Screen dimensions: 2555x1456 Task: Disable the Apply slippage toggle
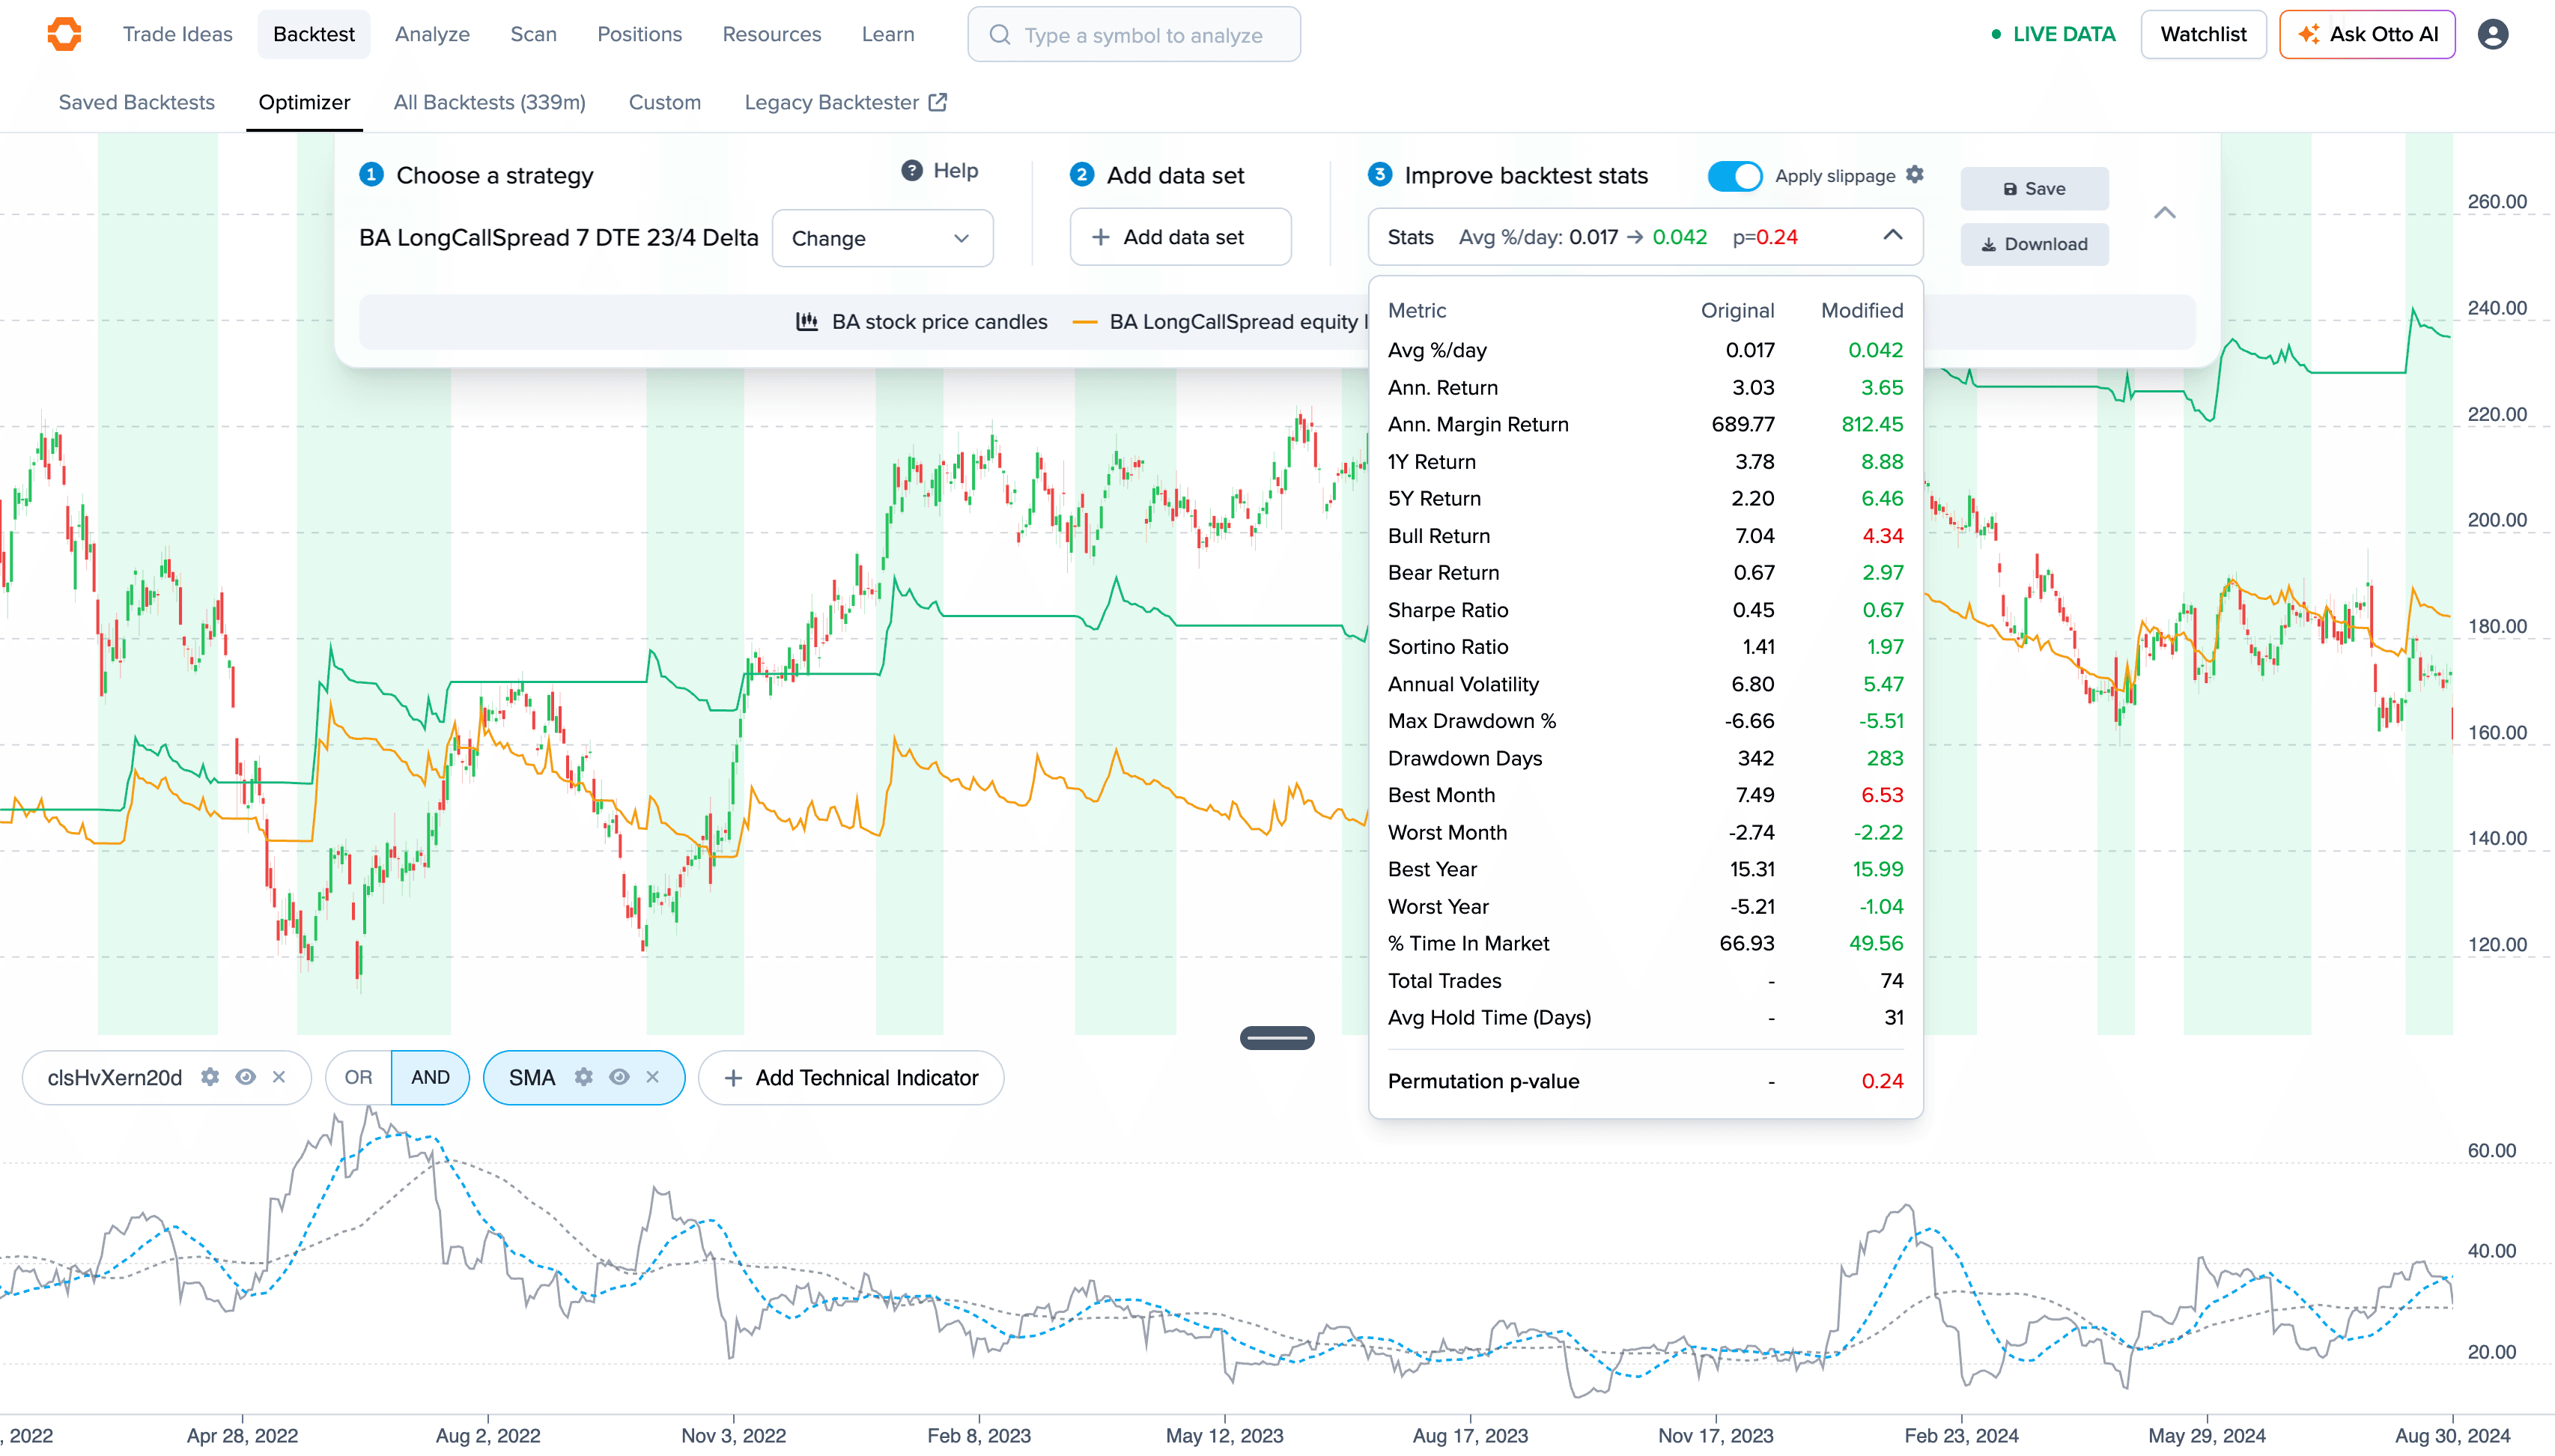tap(1737, 175)
